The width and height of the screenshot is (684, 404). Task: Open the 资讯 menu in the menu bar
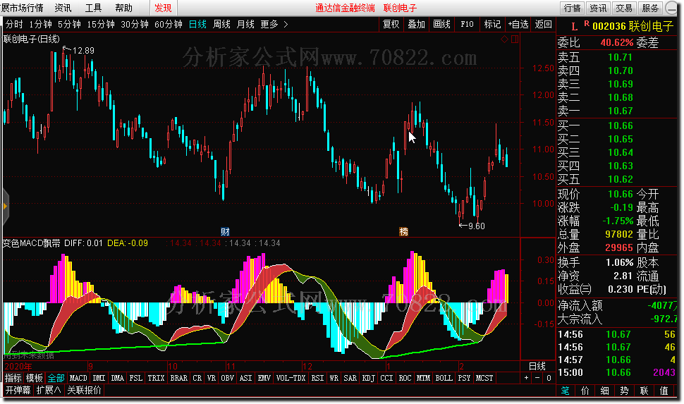click(x=63, y=8)
